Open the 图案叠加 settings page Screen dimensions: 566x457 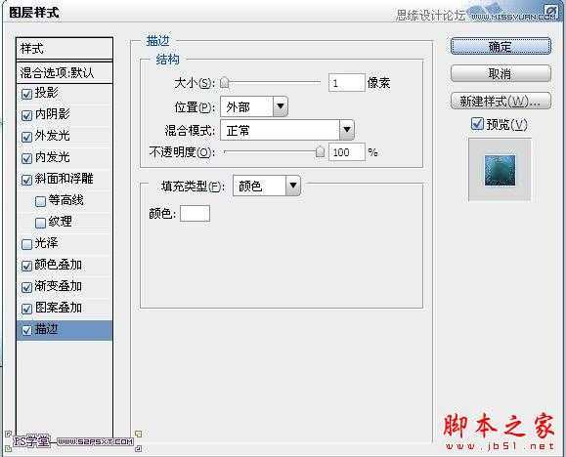pyautogui.click(x=58, y=308)
